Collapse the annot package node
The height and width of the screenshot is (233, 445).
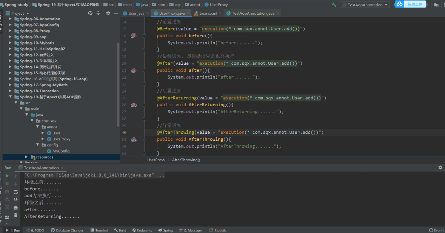[37, 127]
